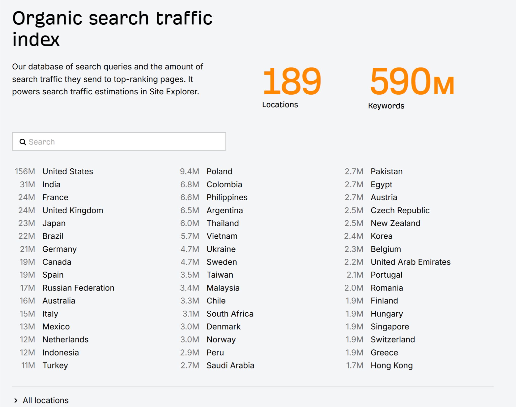Click the magnifier icon in the search box

[23, 142]
